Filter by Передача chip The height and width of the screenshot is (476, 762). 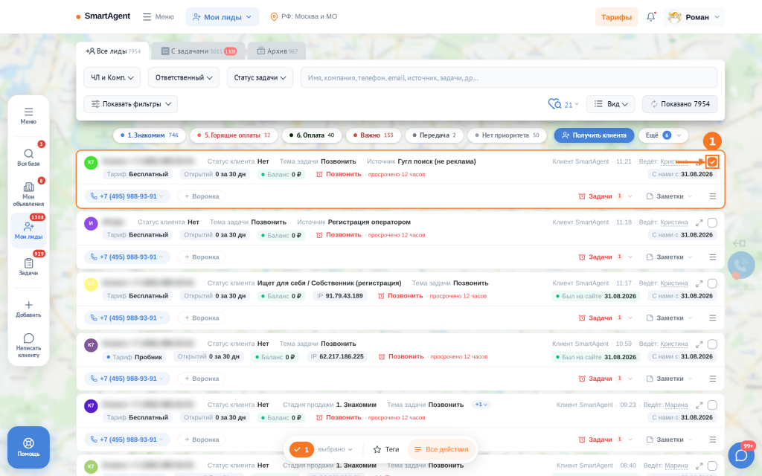click(434, 135)
